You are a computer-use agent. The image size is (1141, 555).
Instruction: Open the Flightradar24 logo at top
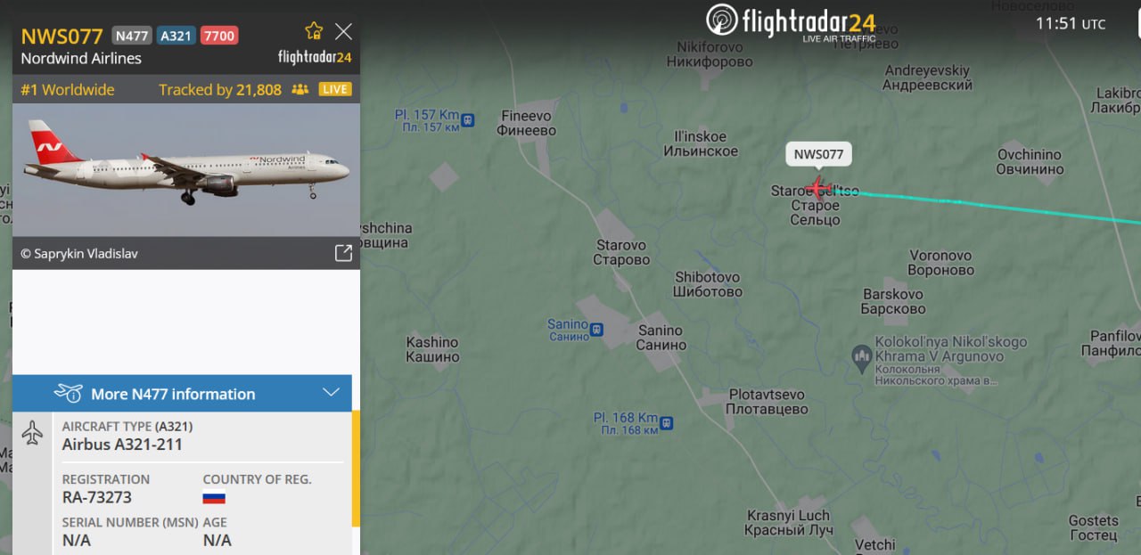[x=790, y=21]
